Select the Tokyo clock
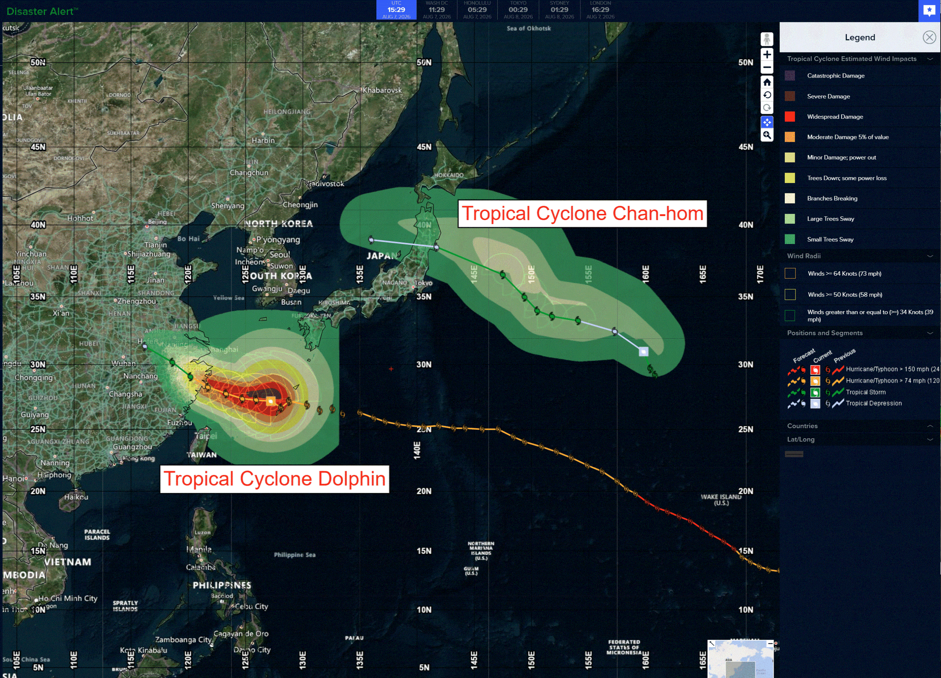 pos(518,10)
